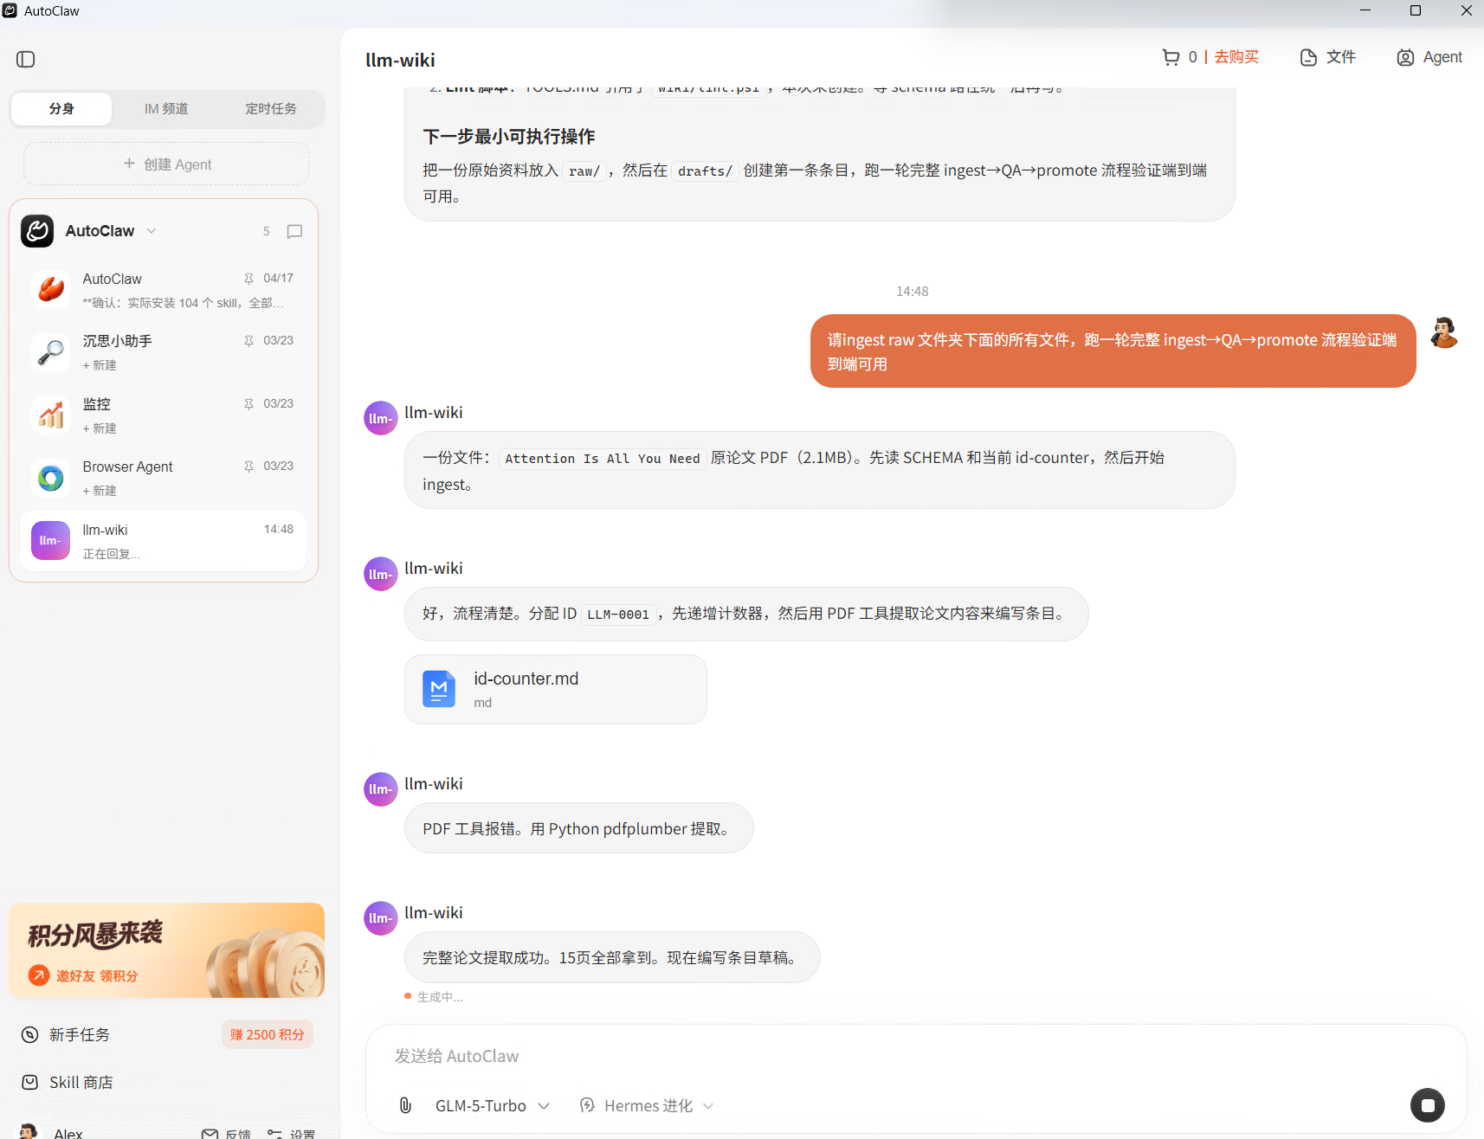
Task: Expand the AutoClaw agent chevron
Action: coord(152,231)
